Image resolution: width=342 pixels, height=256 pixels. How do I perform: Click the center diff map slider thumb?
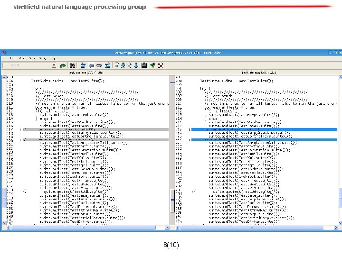[172, 201]
